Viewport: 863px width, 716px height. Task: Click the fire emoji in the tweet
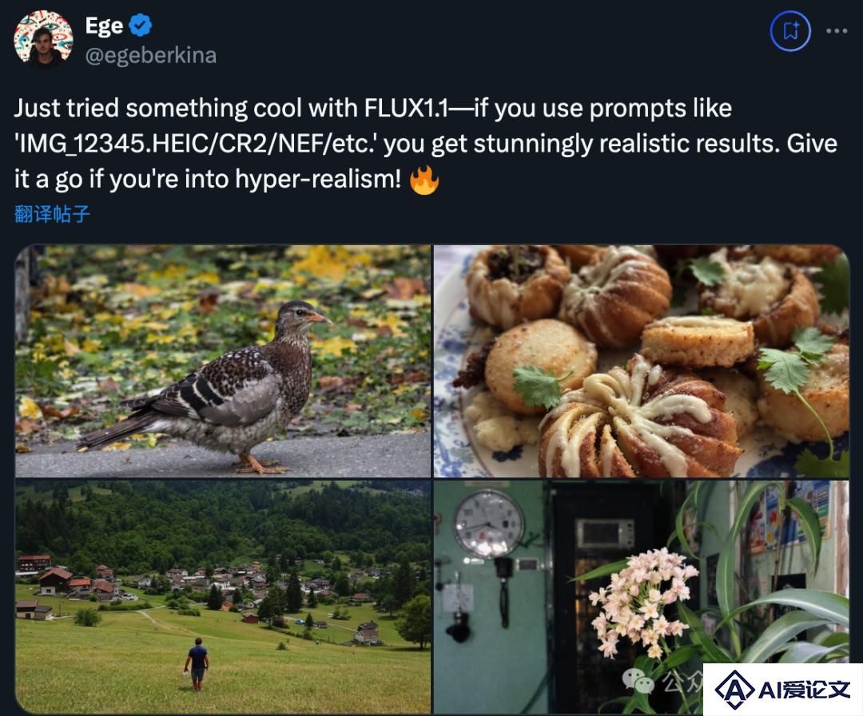click(424, 180)
